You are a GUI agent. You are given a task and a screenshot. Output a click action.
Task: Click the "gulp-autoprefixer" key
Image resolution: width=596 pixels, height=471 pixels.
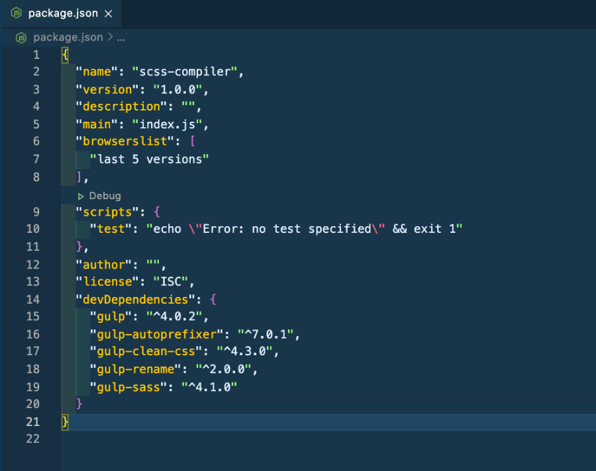[x=156, y=334]
